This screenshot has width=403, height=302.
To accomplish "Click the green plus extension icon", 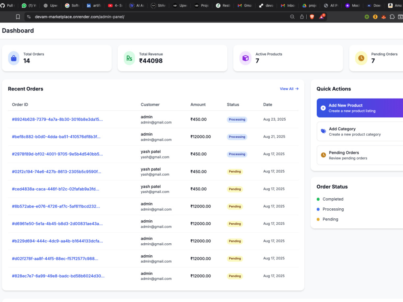I will coord(367,16).
